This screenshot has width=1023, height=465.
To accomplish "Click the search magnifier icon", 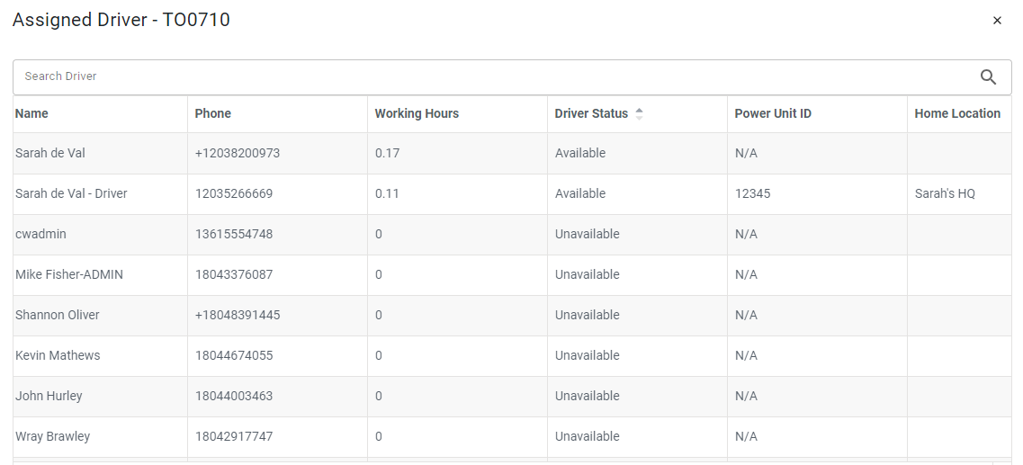I will coord(988,77).
